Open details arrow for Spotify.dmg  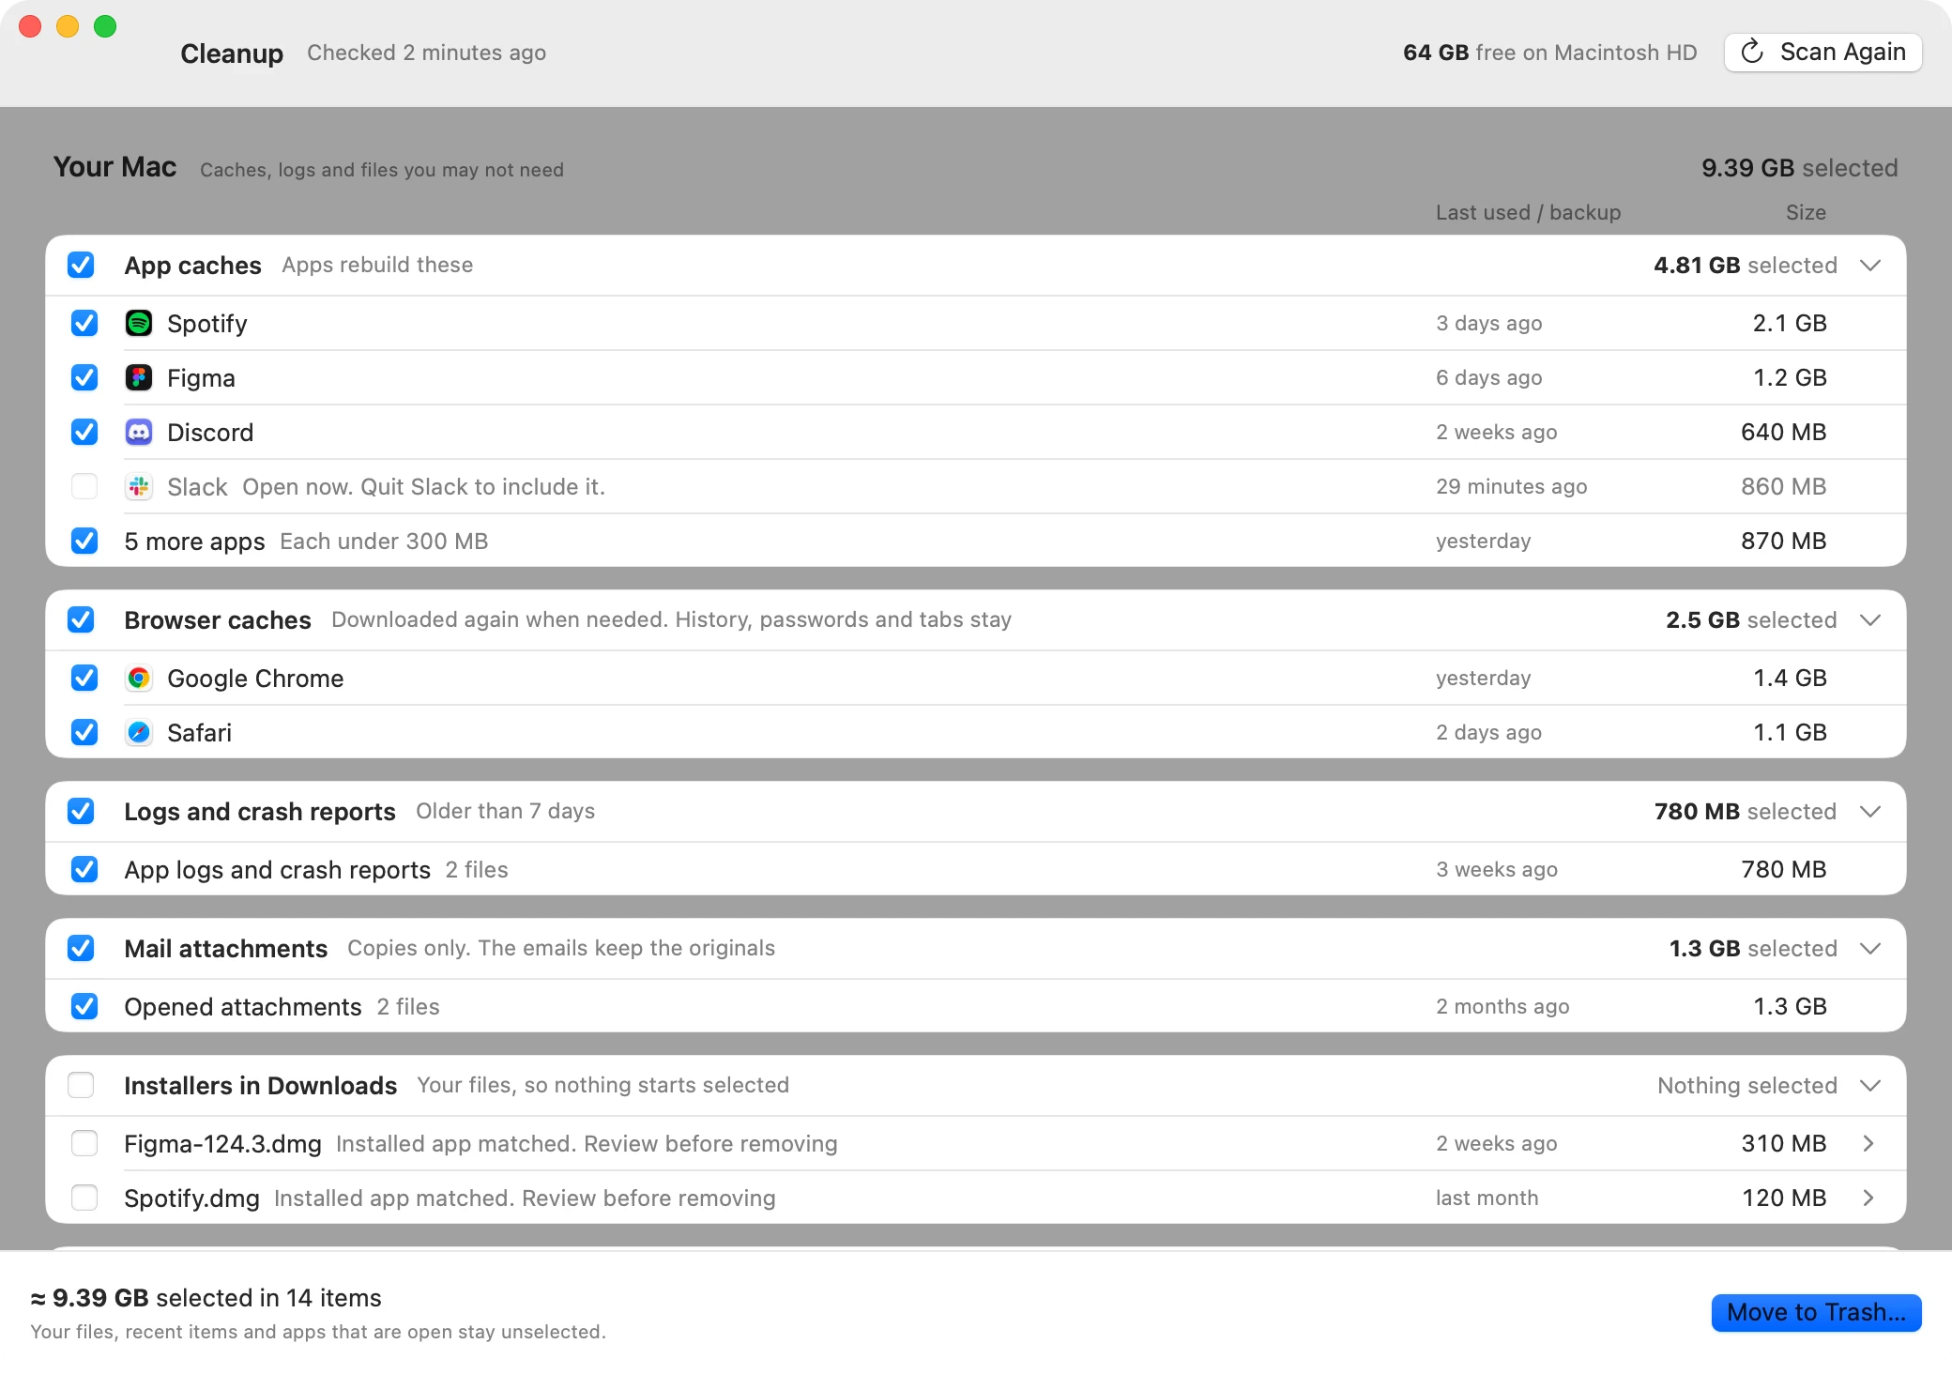click(x=1868, y=1198)
